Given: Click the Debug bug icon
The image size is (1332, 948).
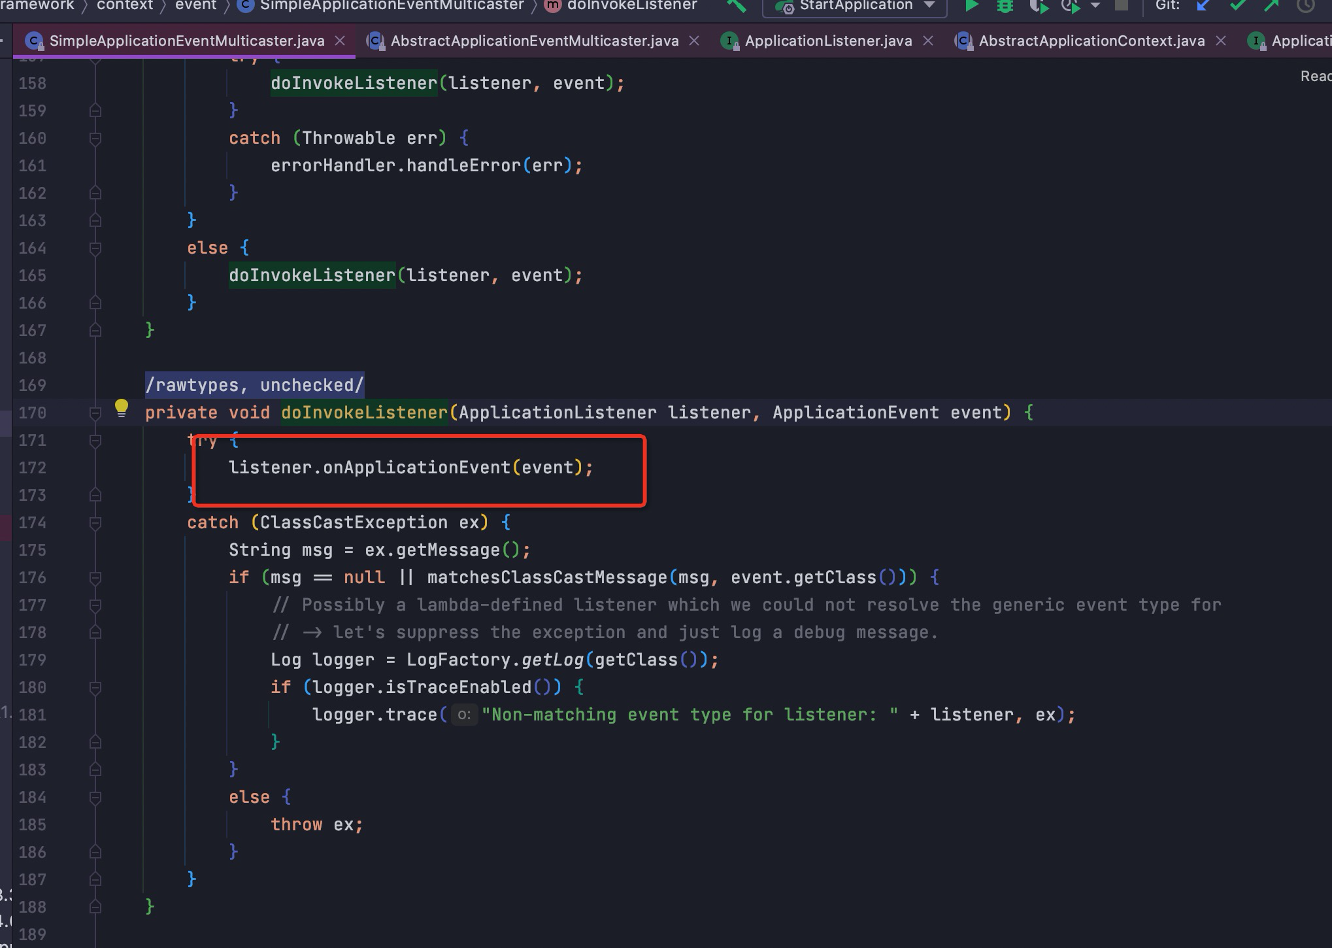Looking at the screenshot, I should (1005, 6).
